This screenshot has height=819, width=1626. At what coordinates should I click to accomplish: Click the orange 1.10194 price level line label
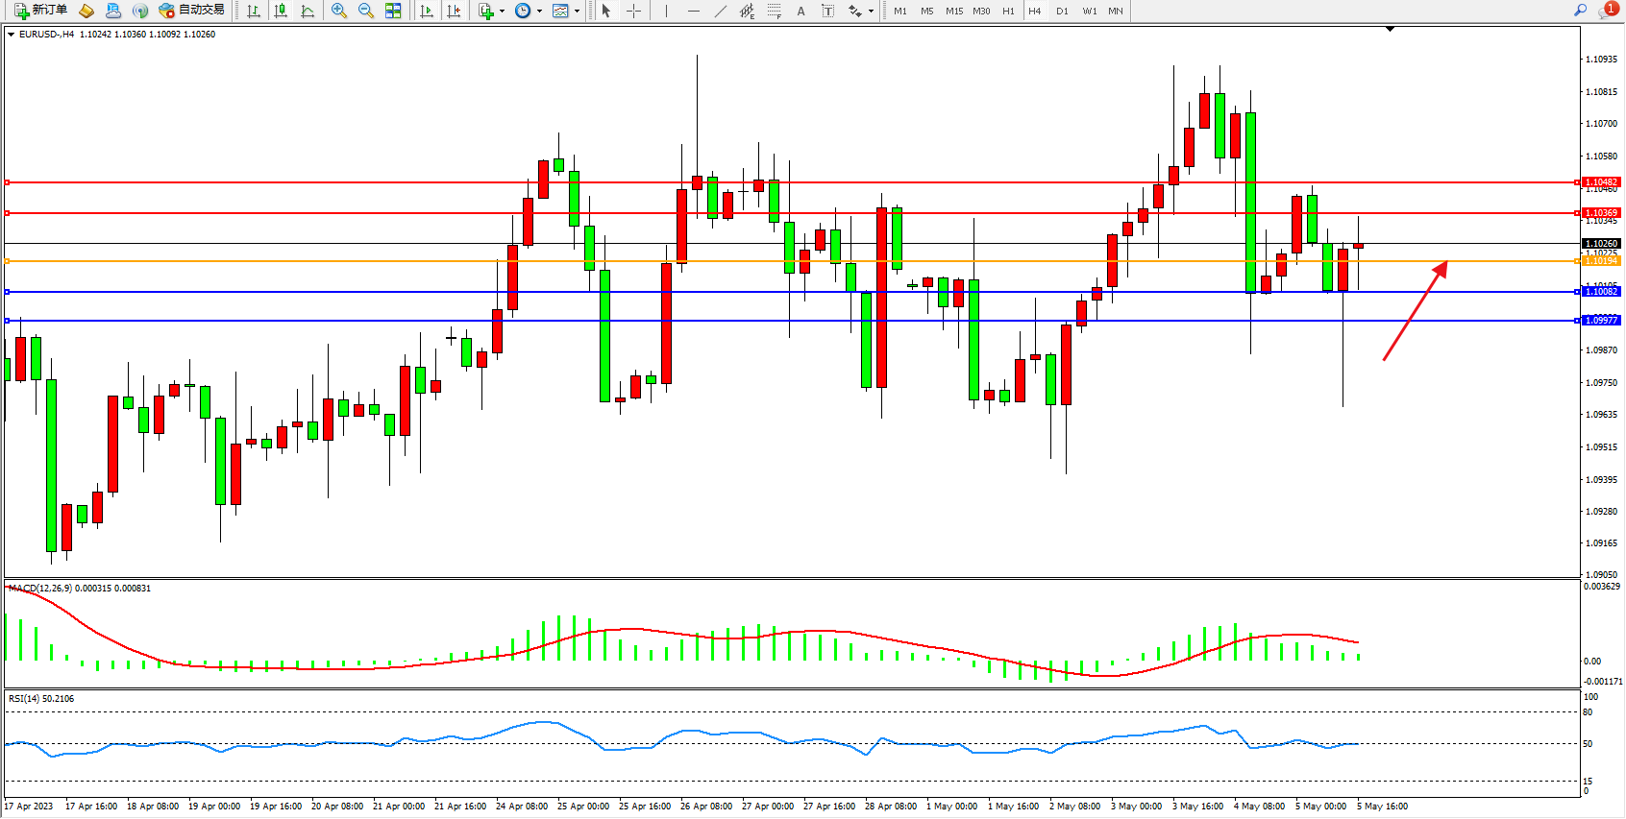[1601, 261]
